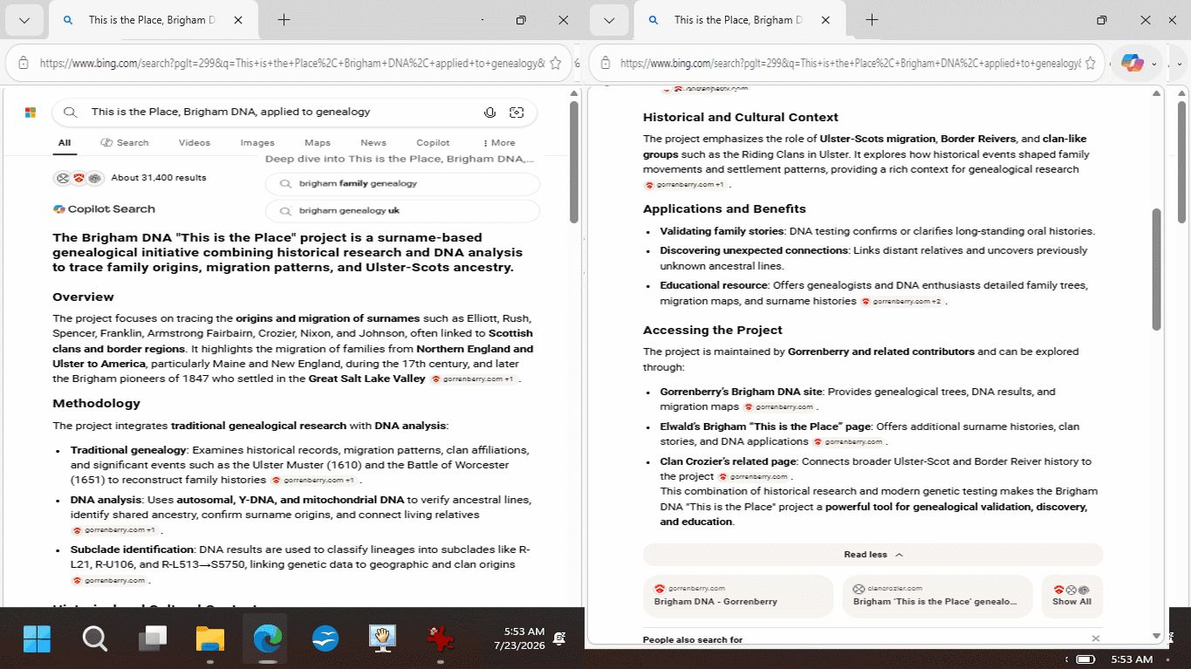Viewport: 1191px width, 669px height.
Task: Click the left page vertical scrollbar
Action: pos(574,161)
